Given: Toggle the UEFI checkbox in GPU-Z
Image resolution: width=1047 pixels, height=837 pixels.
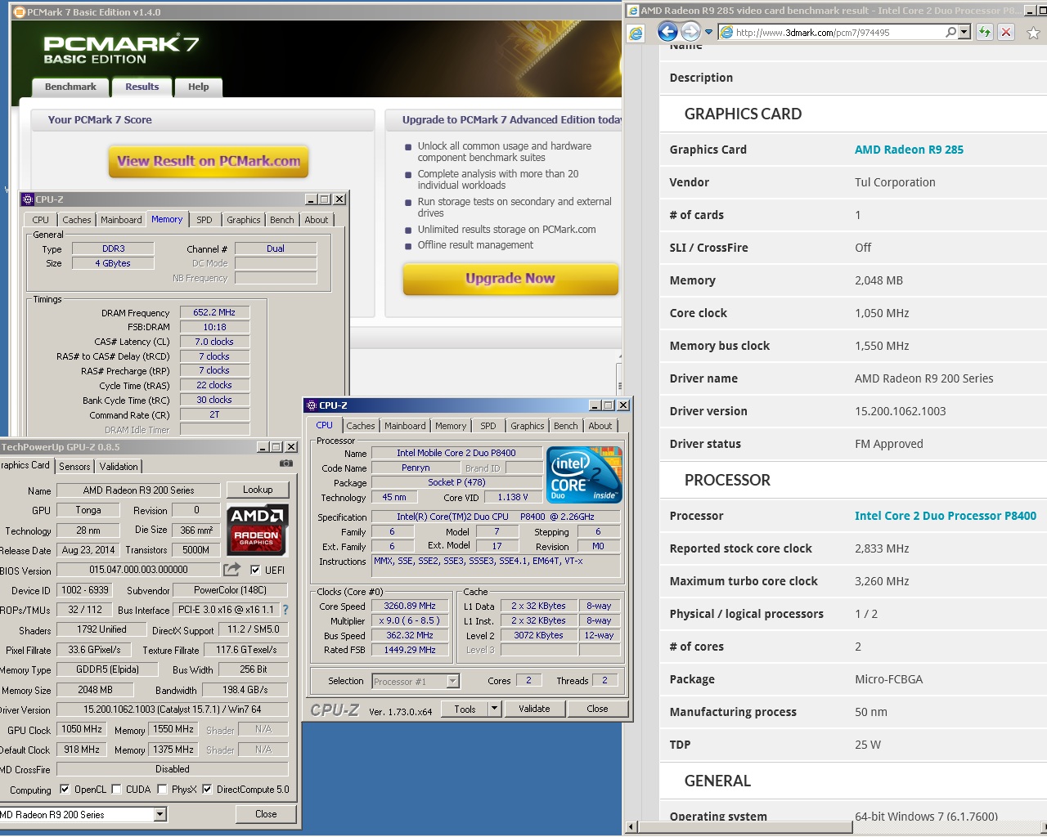Looking at the screenshot, I should tap(255, 570).
